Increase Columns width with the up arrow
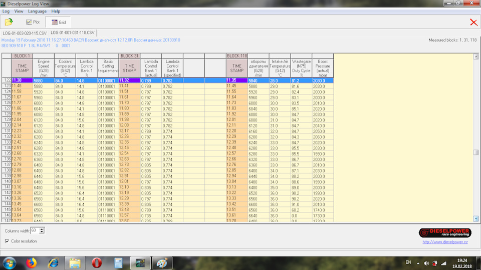This screenshot has height=270, width=481. coord(42,229)
